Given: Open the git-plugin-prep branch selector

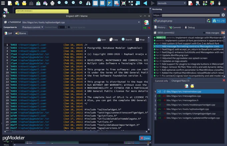Looking at the screenshot, I should 179,21.
